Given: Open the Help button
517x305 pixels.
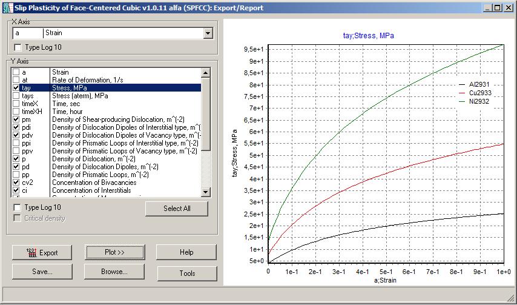Looking at the screenshot, I should coord(186,252).
